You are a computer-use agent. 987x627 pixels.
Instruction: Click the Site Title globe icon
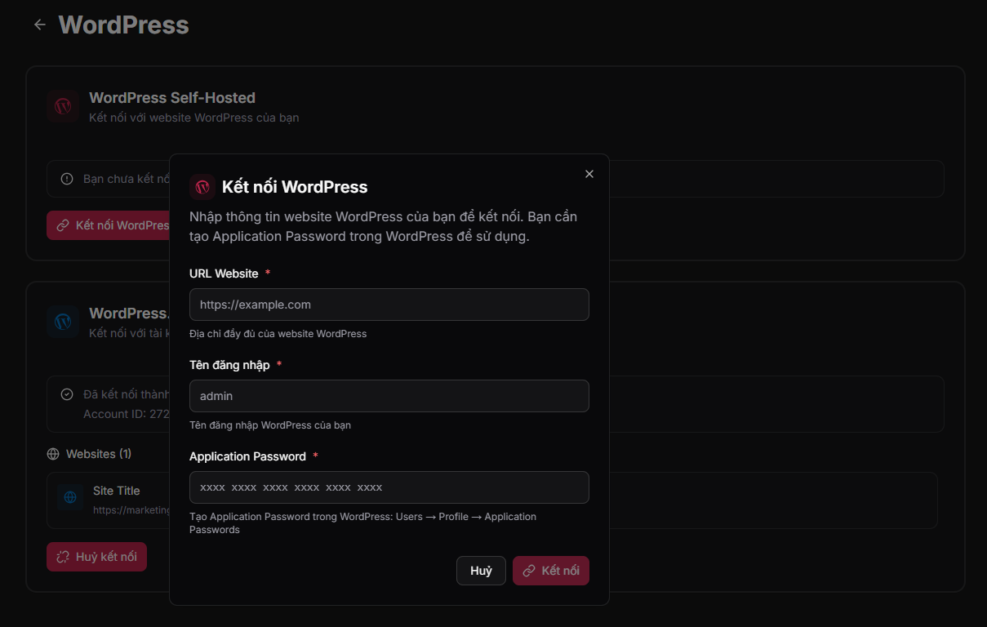point(70,496)
